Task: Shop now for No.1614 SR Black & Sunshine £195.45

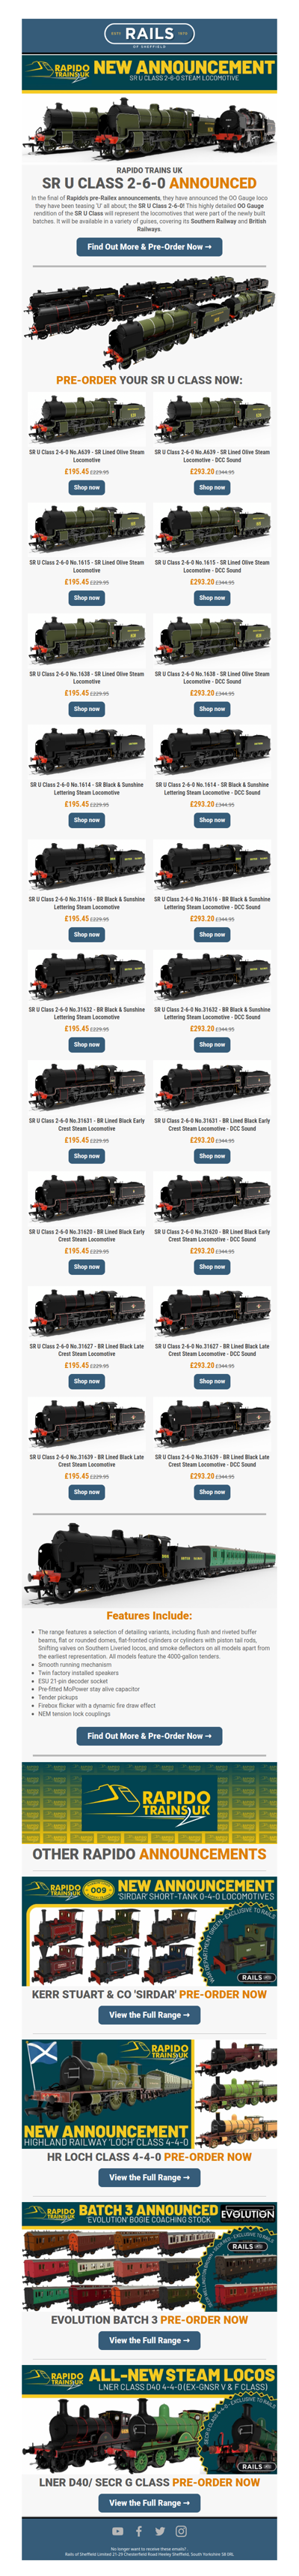Action: (x=87, y=820)
